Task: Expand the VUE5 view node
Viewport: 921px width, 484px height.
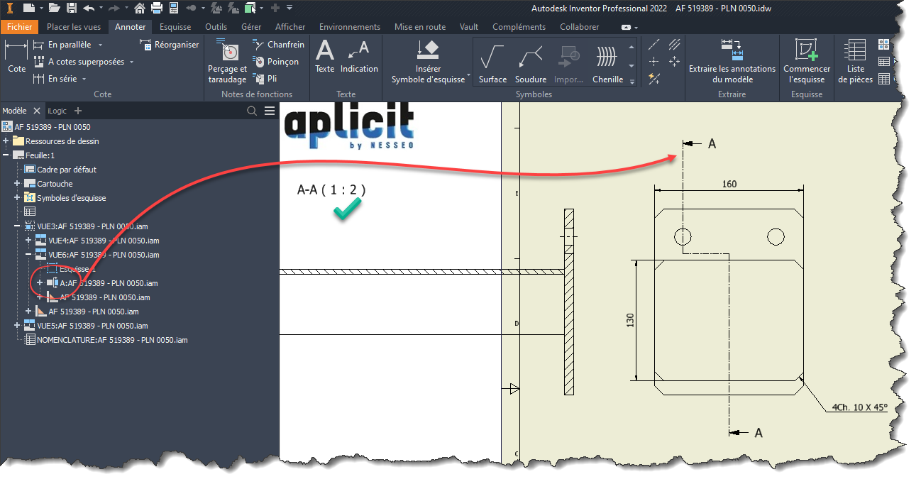Action: click(18, 326)
